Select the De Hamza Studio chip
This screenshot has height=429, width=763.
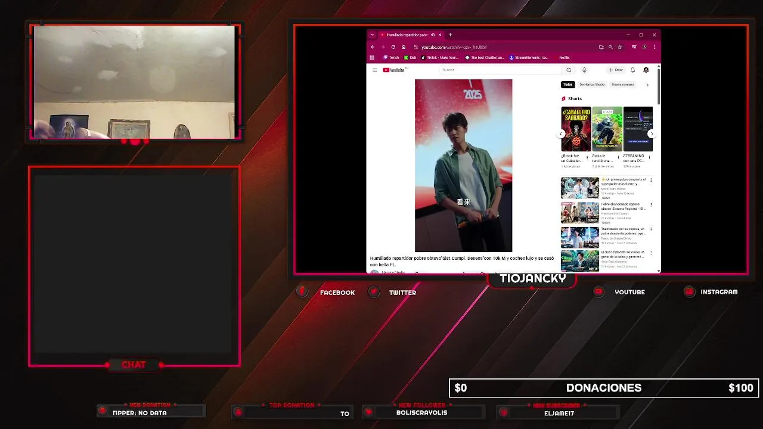pyautogui.click(x=592, y=85)
